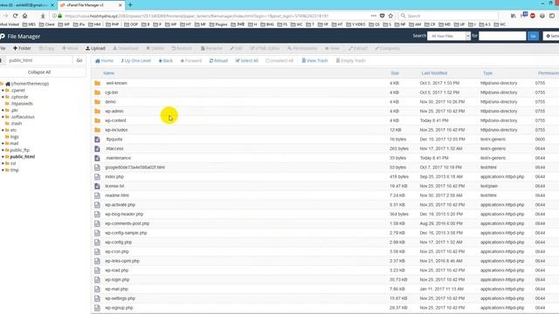Click Forward in file navigation bar
559x314 pixels.
pos(190,61)
